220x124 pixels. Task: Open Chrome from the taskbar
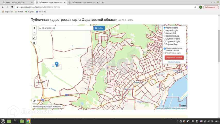28,121
